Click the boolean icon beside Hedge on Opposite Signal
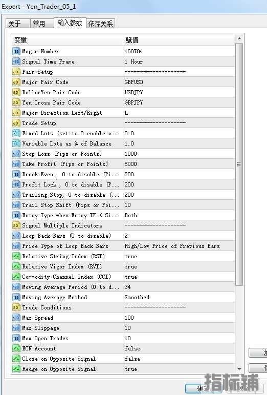Screen dimensions: 267x395 [x=16, y=369]
